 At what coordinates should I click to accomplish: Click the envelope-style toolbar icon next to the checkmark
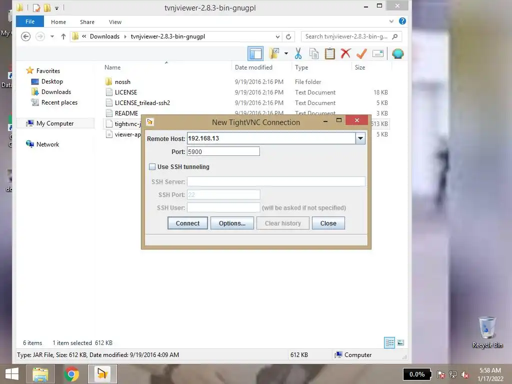378,53
